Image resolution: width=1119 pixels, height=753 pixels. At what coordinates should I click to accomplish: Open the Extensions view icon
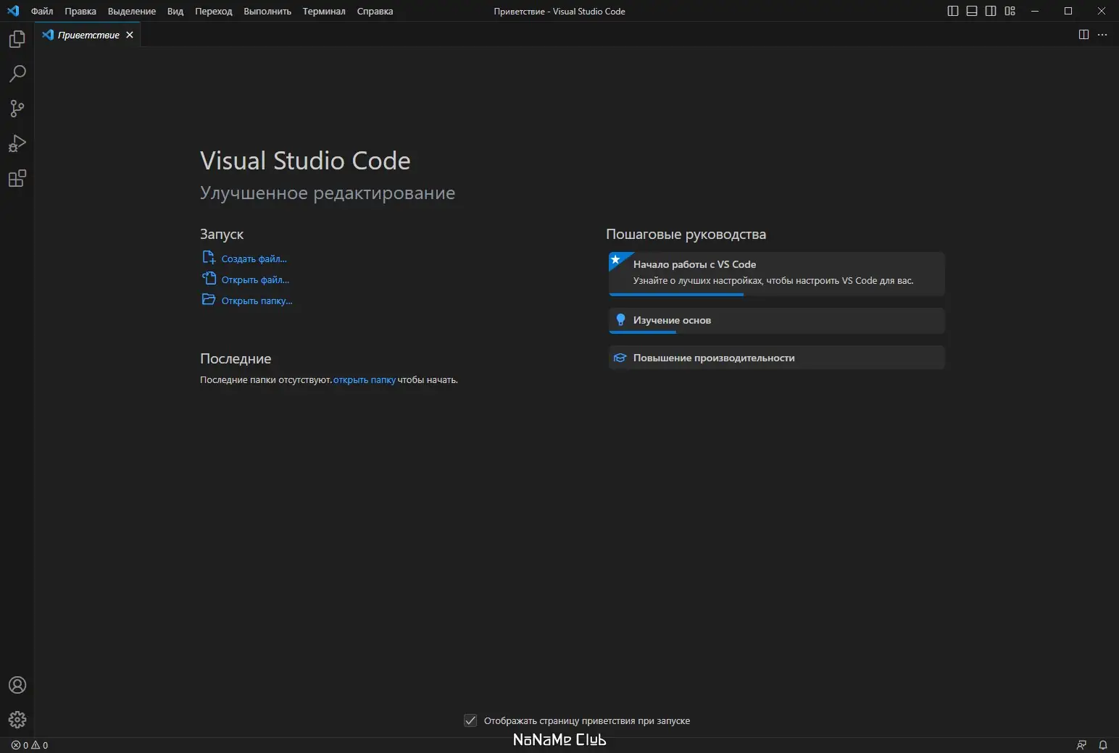tap(17, 178)
